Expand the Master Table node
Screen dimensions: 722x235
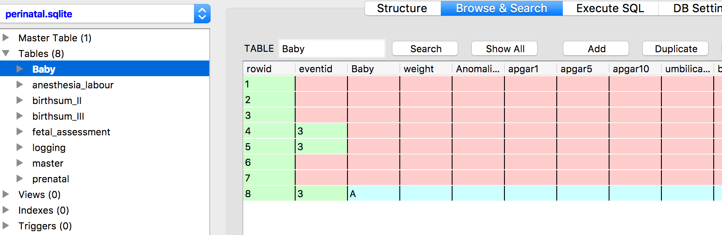[6, 38]
